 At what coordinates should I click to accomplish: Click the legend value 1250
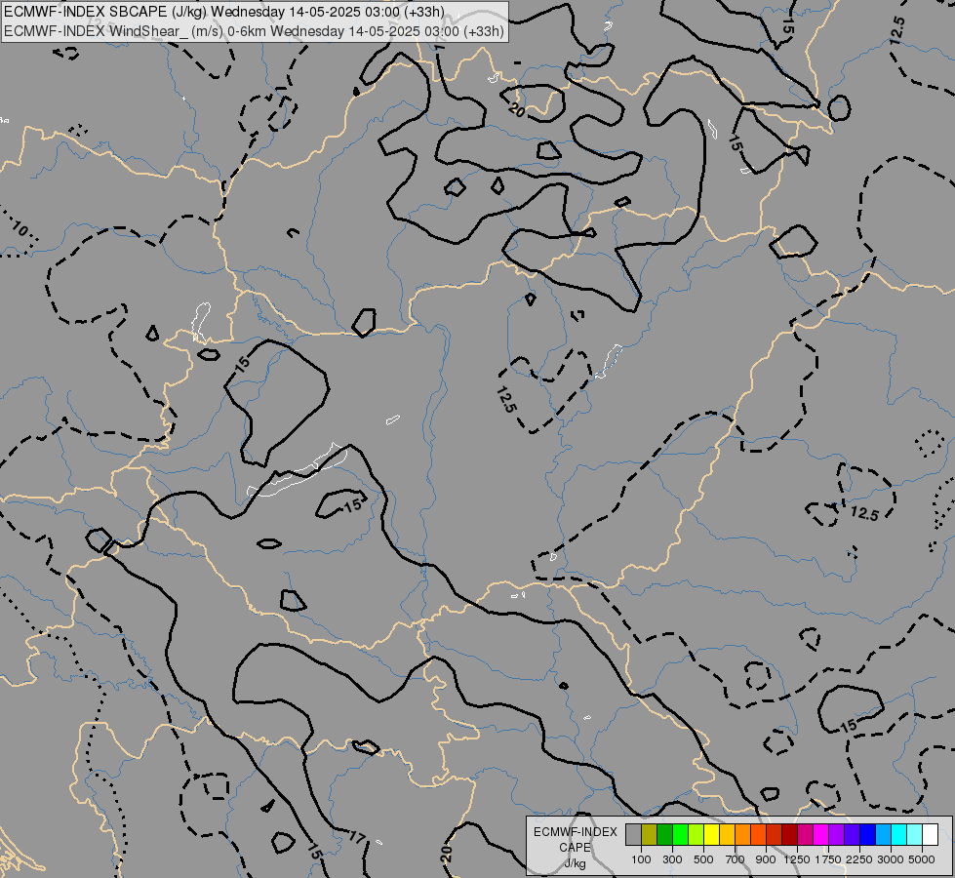(797, 859)
